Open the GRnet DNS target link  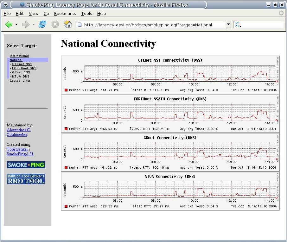tap(21, 72)
